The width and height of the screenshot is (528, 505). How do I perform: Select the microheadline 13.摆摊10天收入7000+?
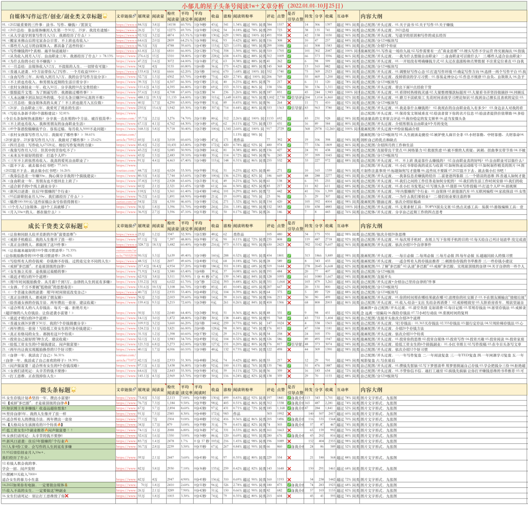59,477
